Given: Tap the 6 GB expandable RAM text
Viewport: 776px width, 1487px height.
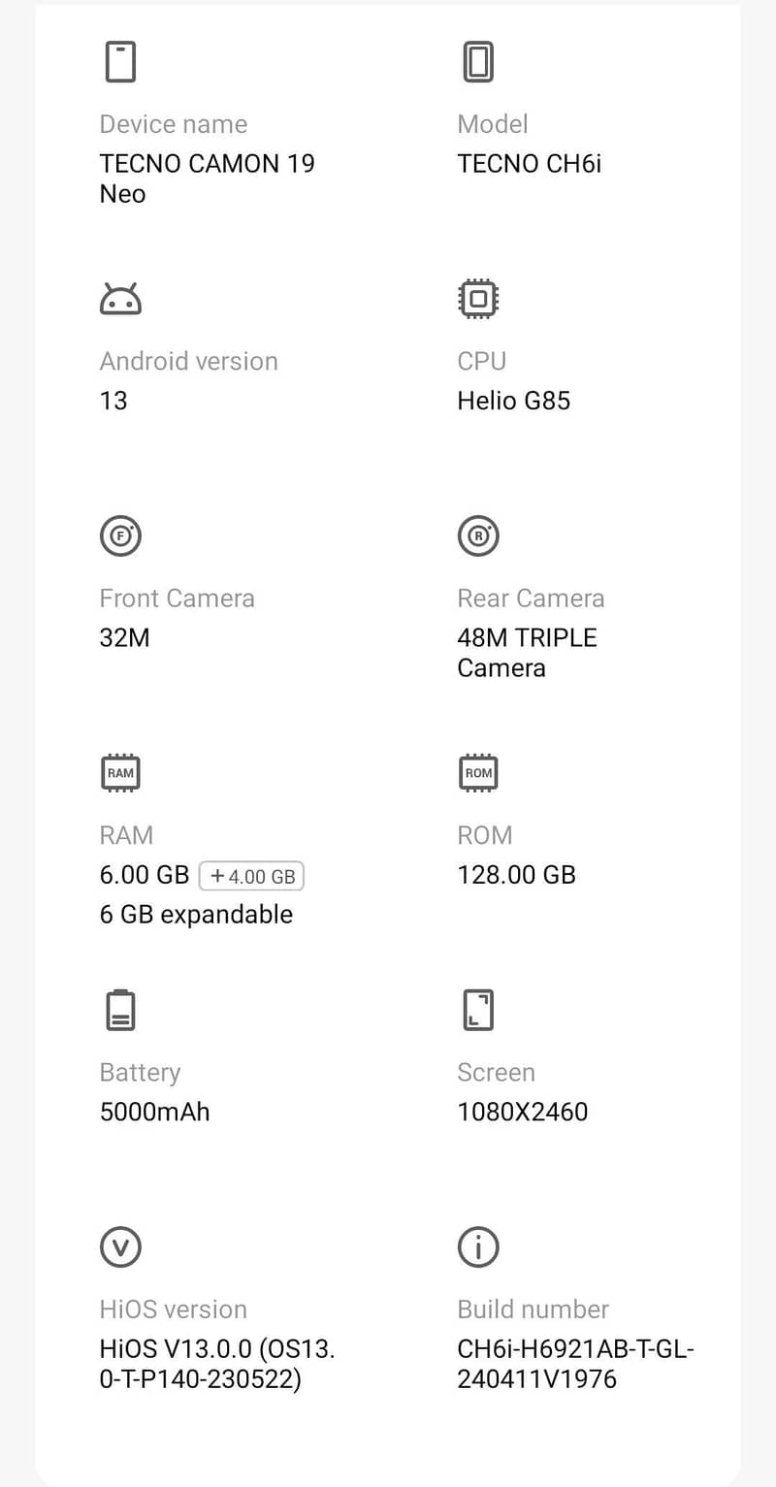Looking at the screenshot, I should tap(196, 915).
